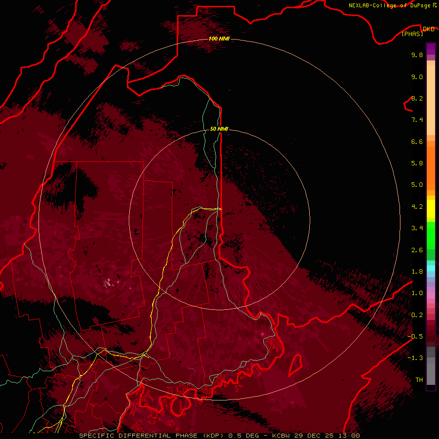439x439 pixels.
Task: Click the 5.8 value on the color scale
Action: pos(417,163)
